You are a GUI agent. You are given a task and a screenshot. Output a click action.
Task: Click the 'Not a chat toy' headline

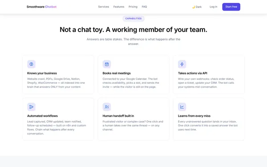point(133,30)
